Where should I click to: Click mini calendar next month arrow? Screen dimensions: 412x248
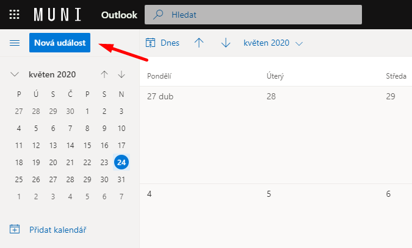(x=121, y=74)
